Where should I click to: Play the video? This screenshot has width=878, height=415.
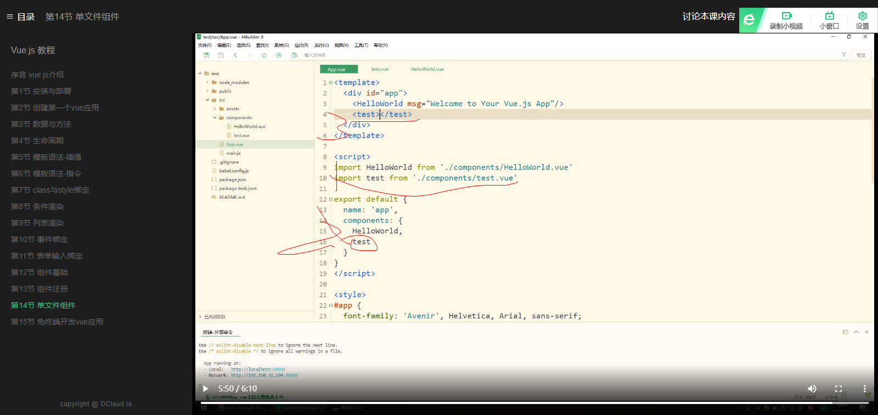tap(206, 389)
